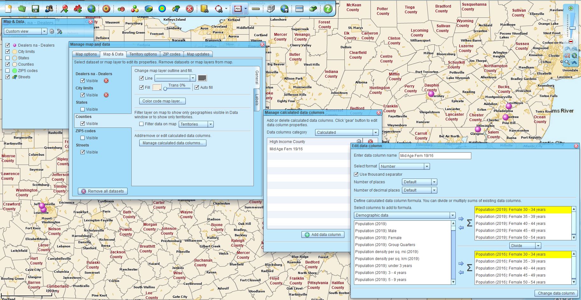
Task: Click the tools icon beside Custom view gear
Action: pos(59,31)
